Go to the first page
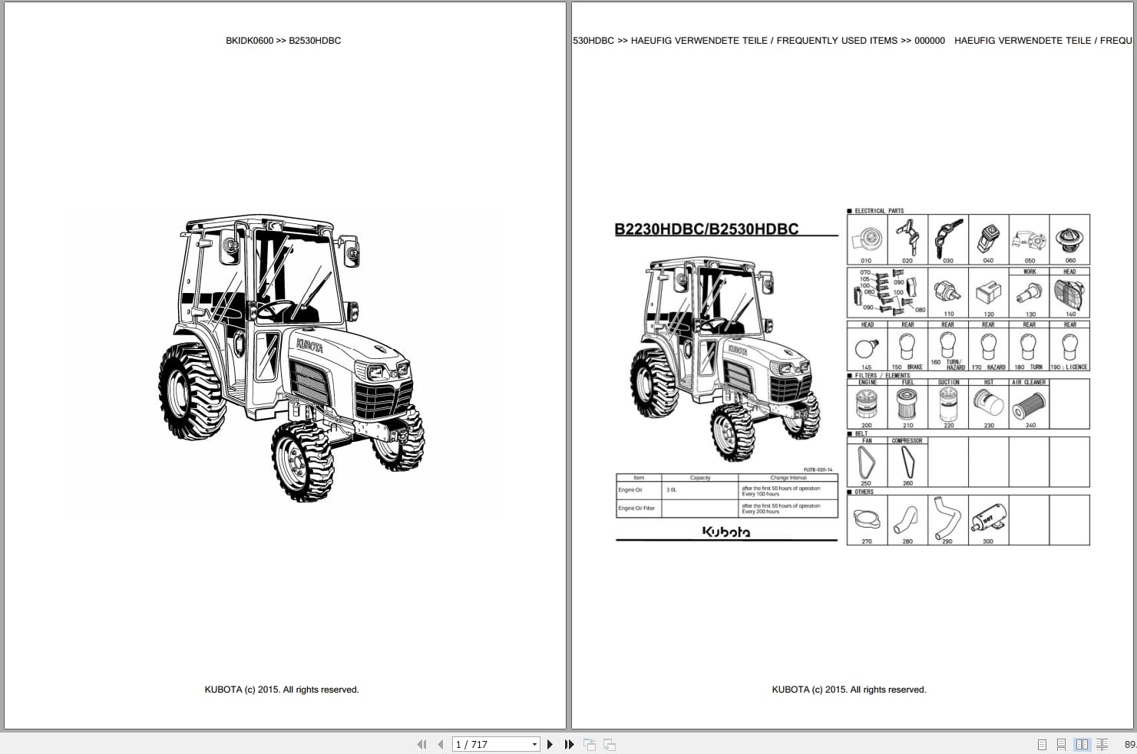 click(421, 744)
